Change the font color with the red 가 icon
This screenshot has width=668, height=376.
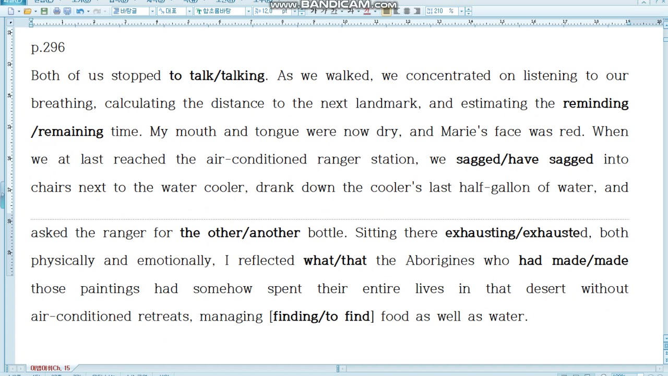point(367,11)
